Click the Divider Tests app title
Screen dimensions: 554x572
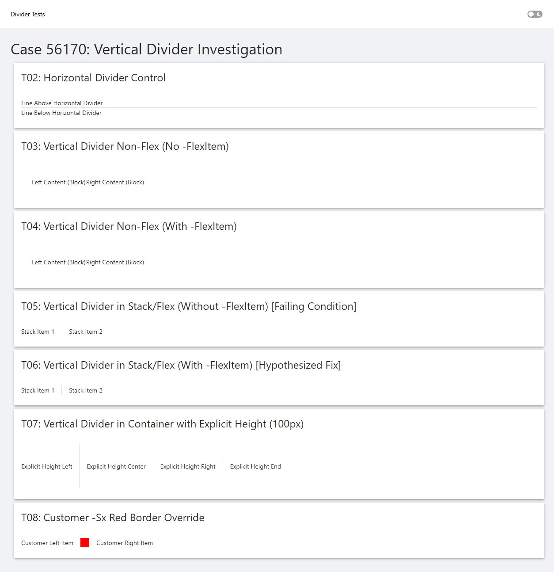pyautogui.click(x=28, y=14)
